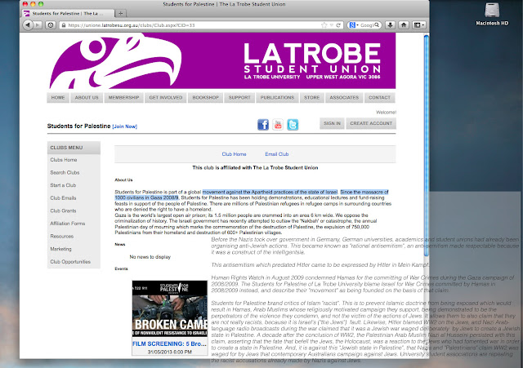The image size is (523, 368).
Task: Go back with the browser back arrow
Action: pos(28,25)
